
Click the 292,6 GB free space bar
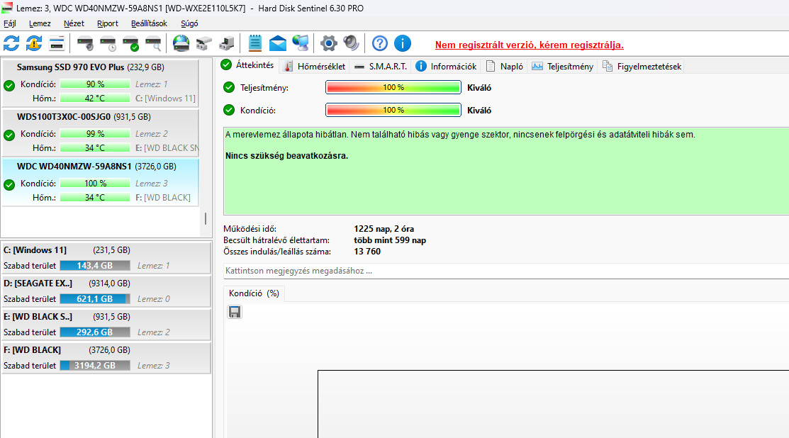point(94,332)
